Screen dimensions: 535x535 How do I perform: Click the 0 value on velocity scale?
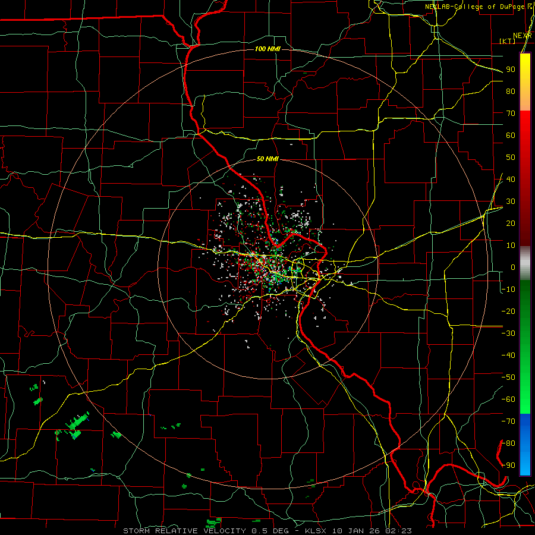tap(513, 267)
